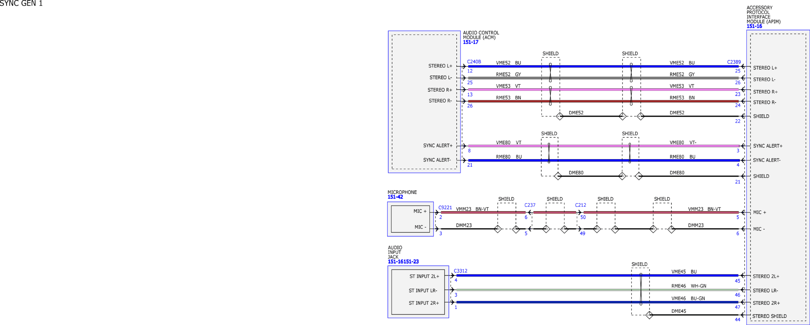Open the 151-17 reference under Audio Control Module

(470, 42)
